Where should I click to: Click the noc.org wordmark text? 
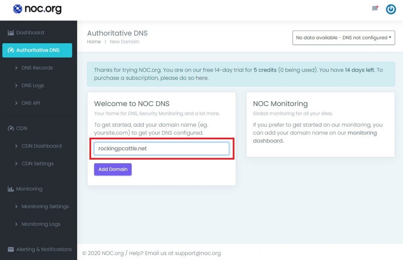pos(43,9)
